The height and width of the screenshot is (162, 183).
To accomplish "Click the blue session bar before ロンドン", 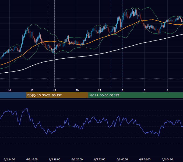I will point(13,95).
